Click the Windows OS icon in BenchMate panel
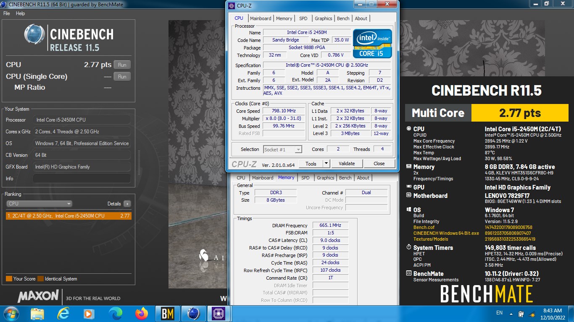This screenshot has width=574, height=322. pyautogui.click(x=409, y=210)
